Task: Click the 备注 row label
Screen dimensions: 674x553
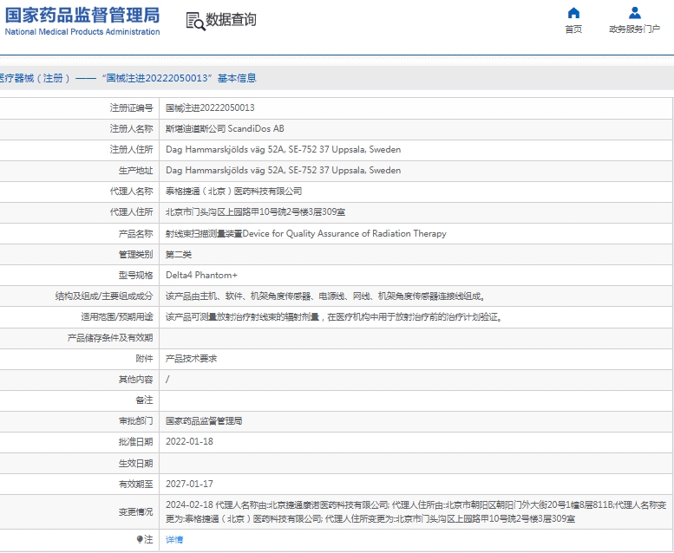Action: tap(144, 400)
